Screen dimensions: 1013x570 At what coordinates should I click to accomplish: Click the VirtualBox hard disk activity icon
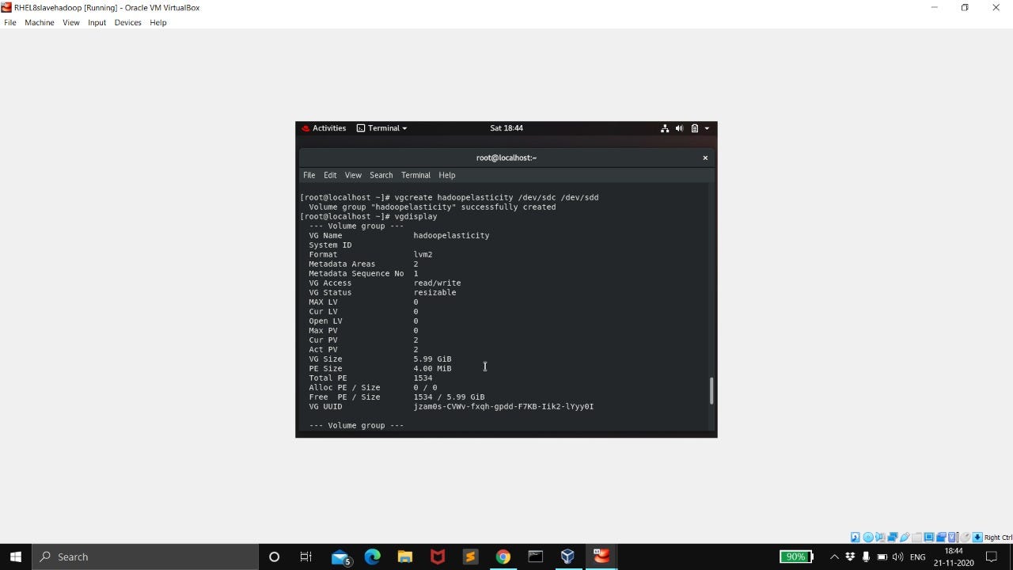click(x=856, y=537)
